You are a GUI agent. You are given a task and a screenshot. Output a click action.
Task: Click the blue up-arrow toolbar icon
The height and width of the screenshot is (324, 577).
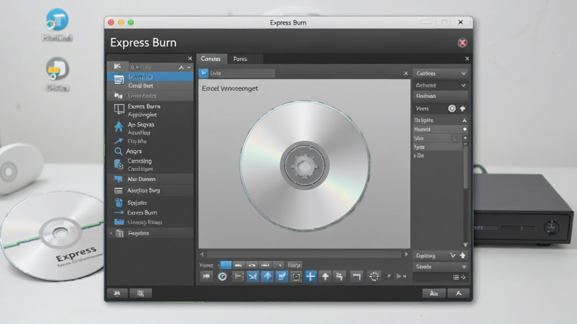268,277
